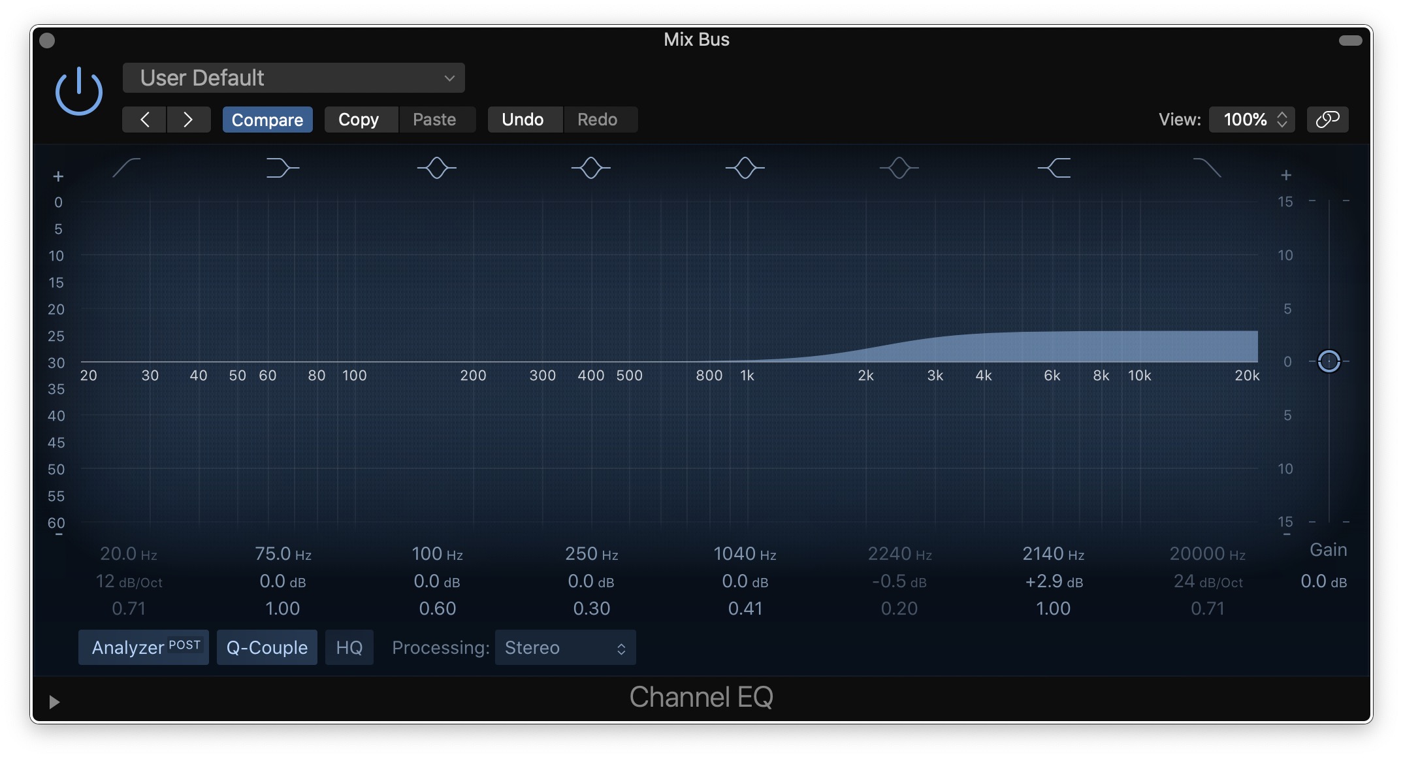Toggle the plugin power bypass button
The image size is (1403, 759).
tap(78, 91)
